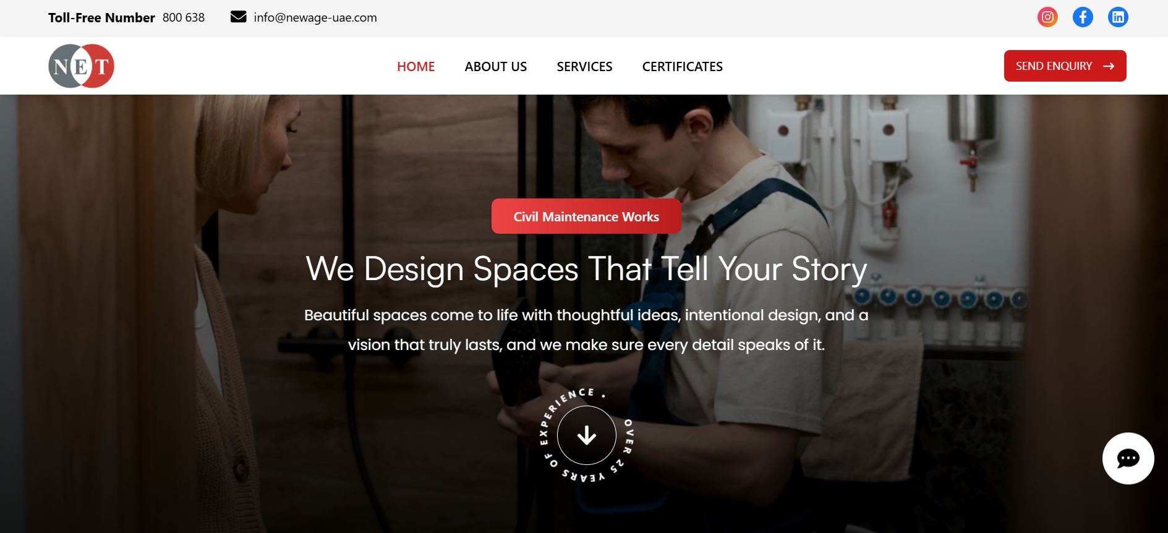The width and height of the screenshot is (1168, 533).
Task: Click arrow icon in Send Enquiry button
Action: point(1109,66)
